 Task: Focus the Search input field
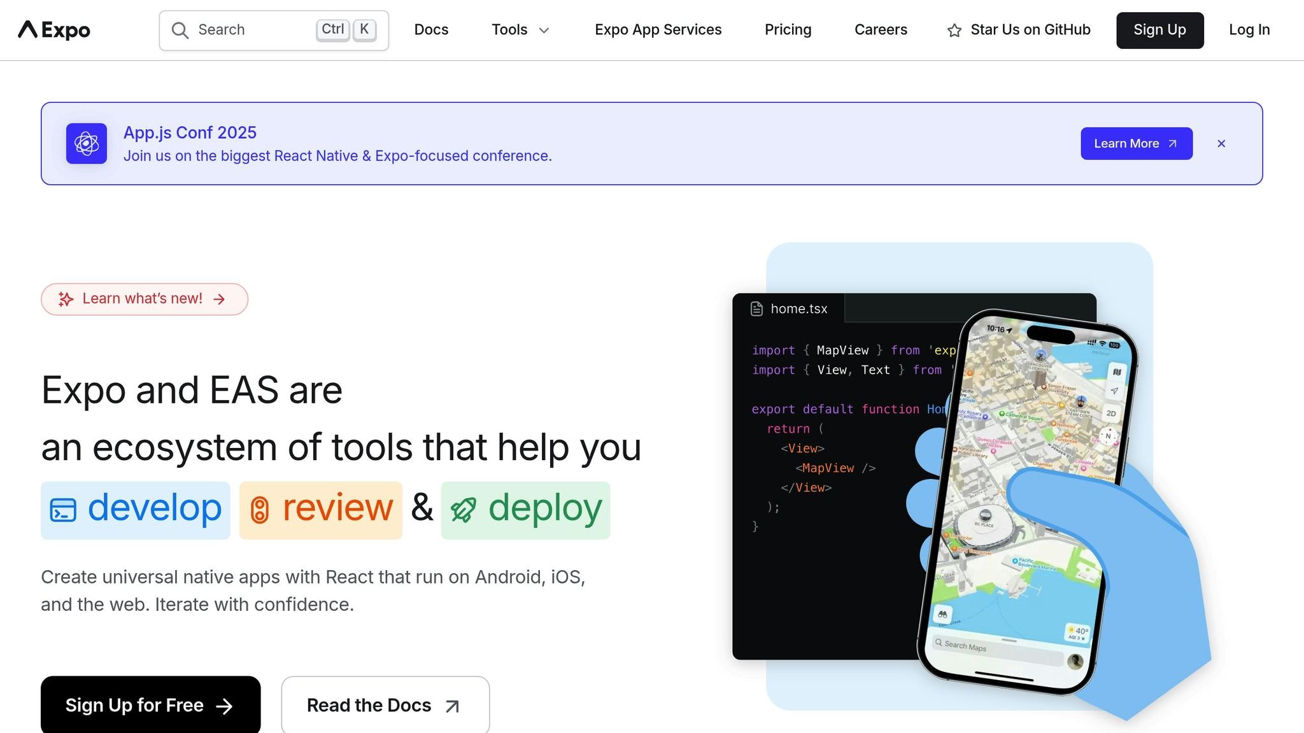[274, 31]
